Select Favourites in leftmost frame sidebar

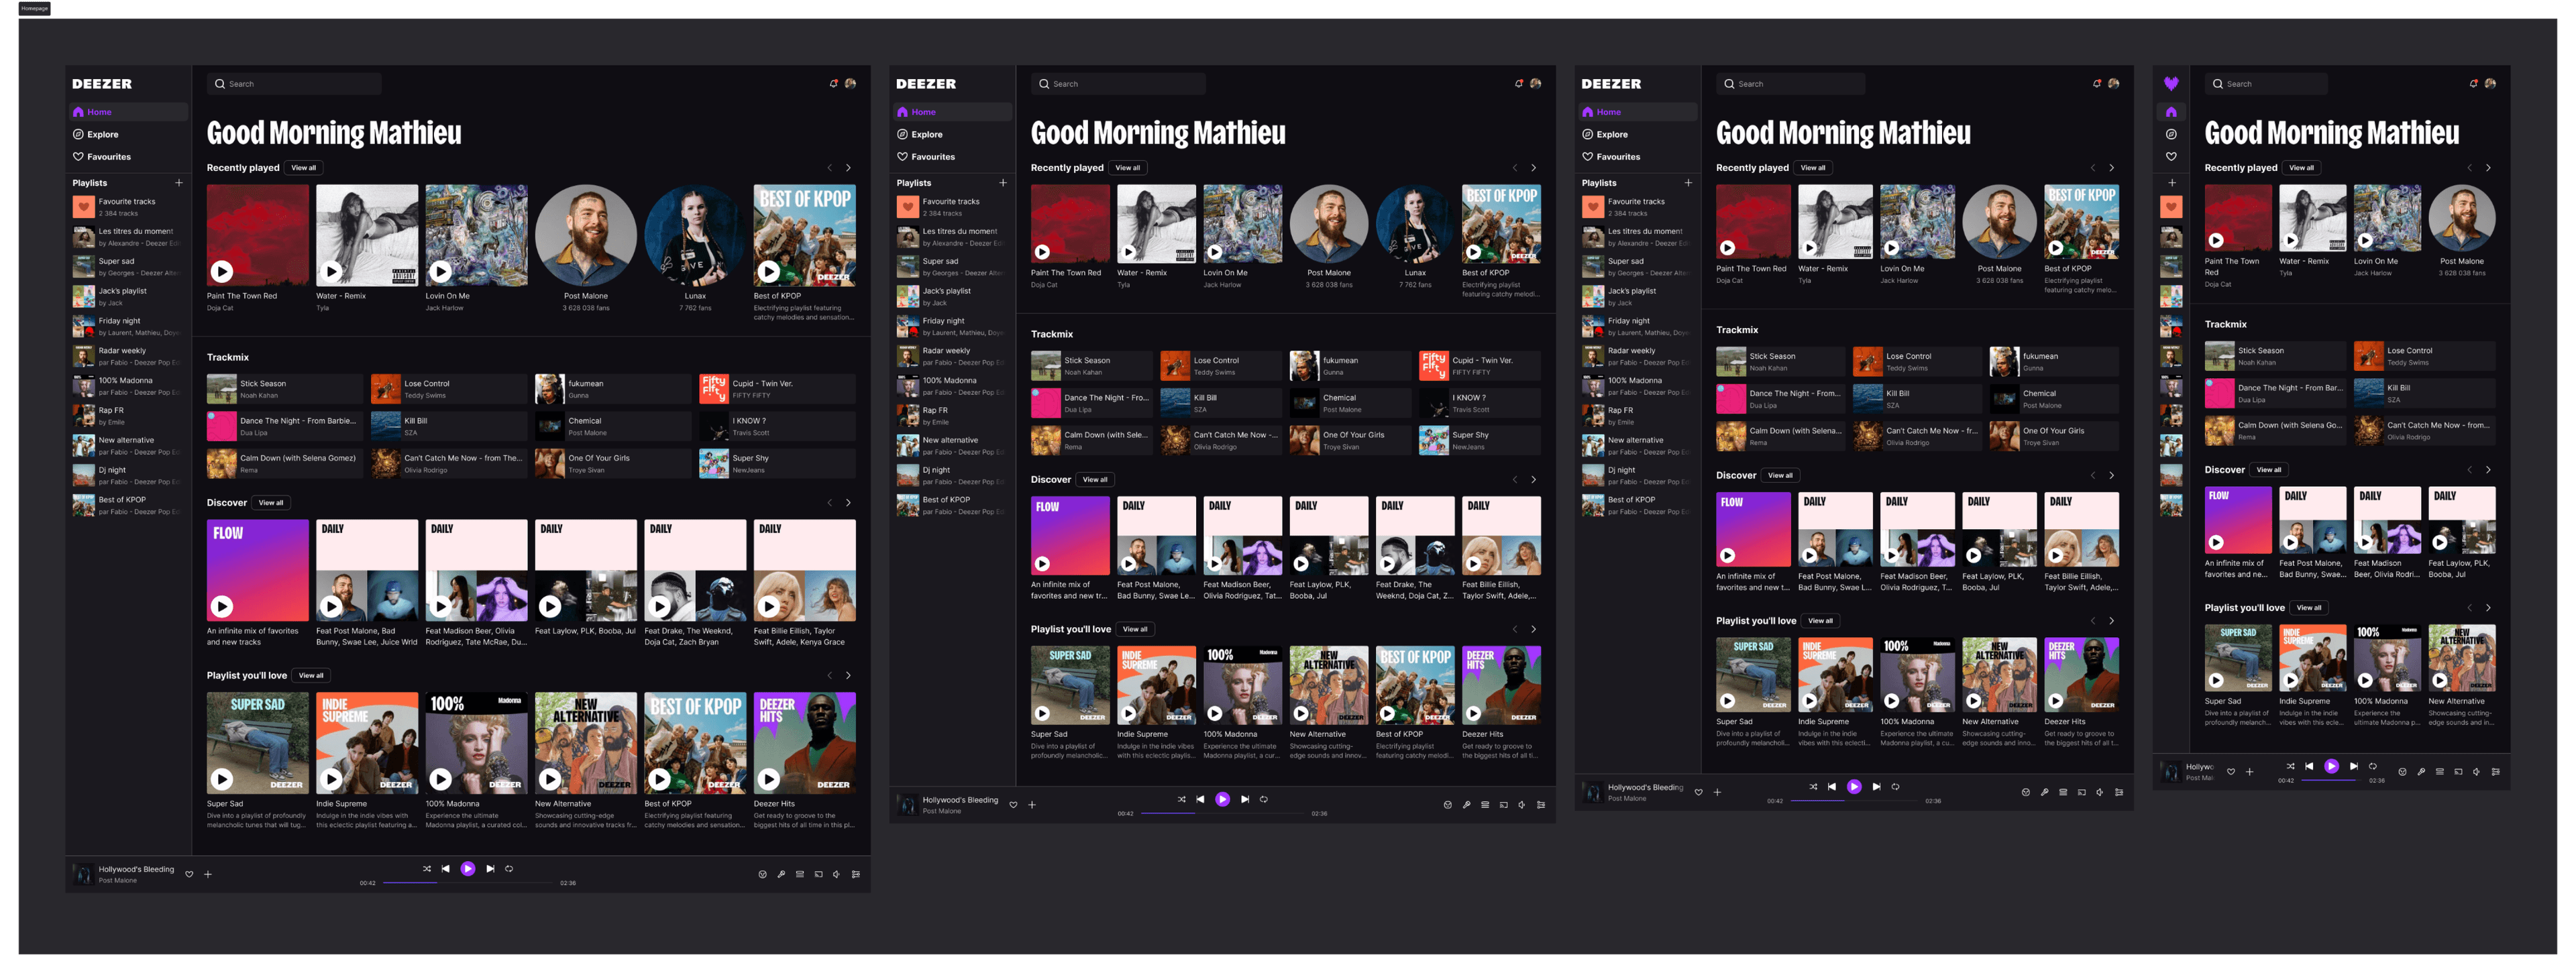coord(128,157)
